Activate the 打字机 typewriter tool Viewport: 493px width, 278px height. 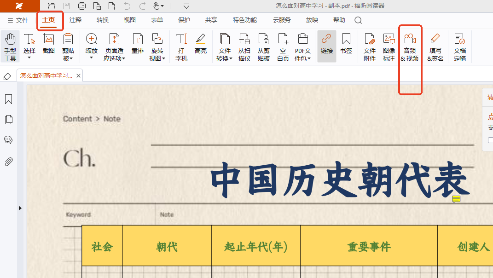pyautogui.click(x=181, y=47)
